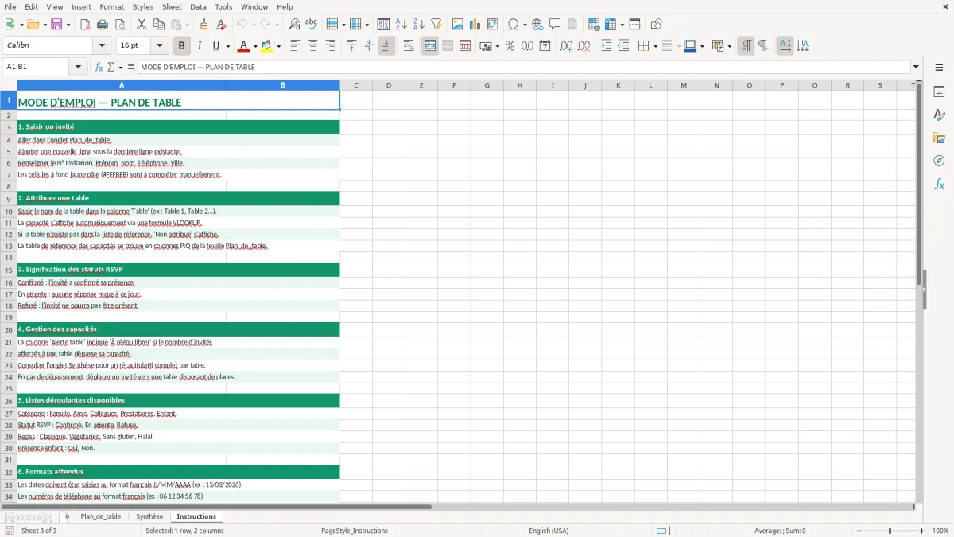
Task: Open the sidebar Navigator compass icon
Action: click(x=939, y=161)
